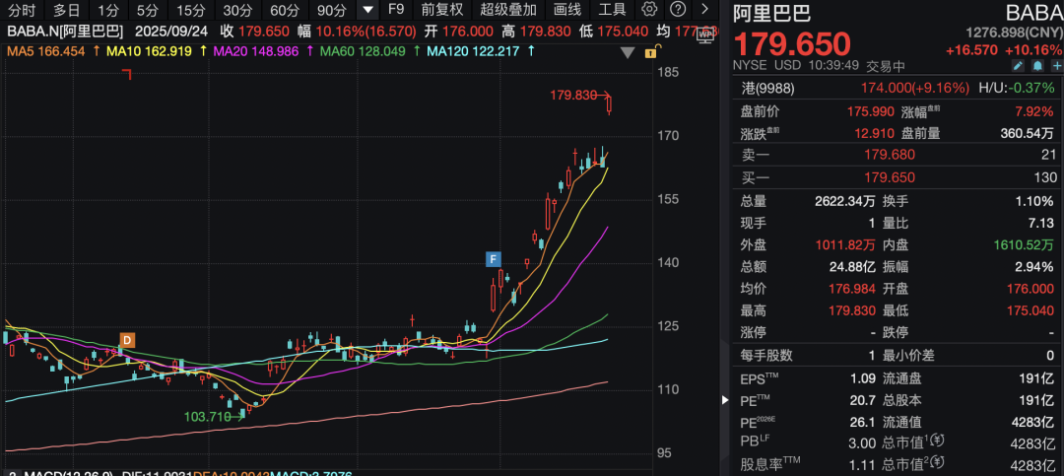Click 总市值2 yen currency circle icon
The height and width of the screenshot is (476, 1064).
(939, 464)
